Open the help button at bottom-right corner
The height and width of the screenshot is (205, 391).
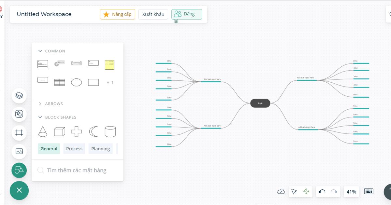[x=388, y=191]
